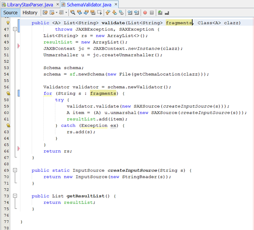Viewport: 254px width, 230px height.
Task: Collapse the createInputSource method fold
Action: point(15,170)
